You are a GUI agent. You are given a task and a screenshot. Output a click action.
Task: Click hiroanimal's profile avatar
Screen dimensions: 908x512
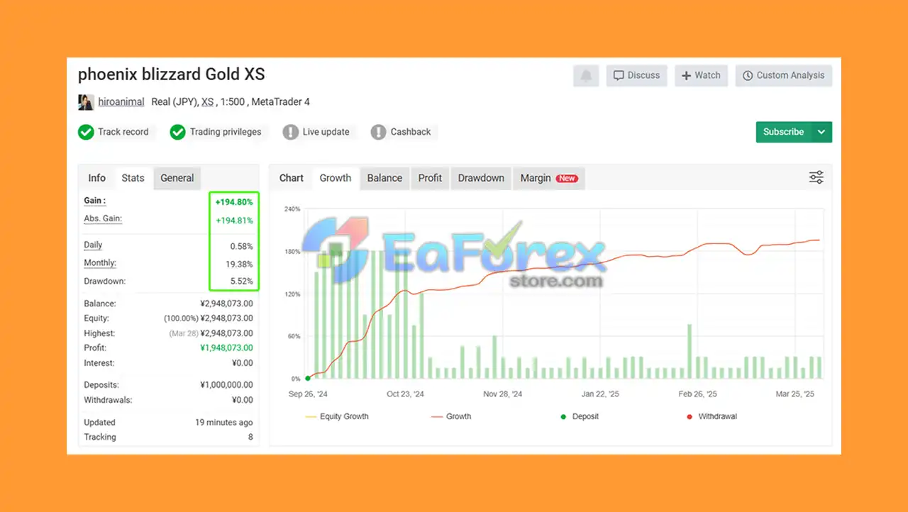86,102
